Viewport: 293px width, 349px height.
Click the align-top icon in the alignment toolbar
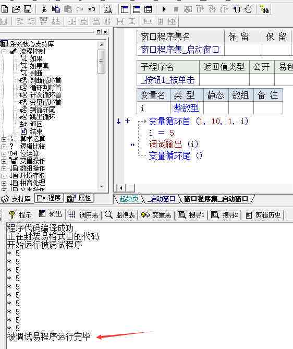pos(44,21)
